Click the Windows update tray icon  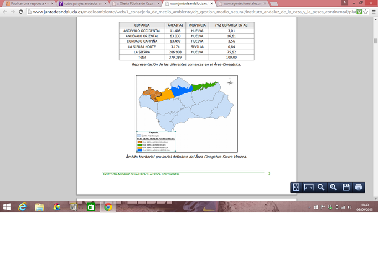pos(316,207)
